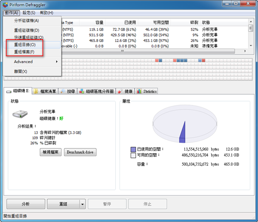
Task: Click the pill icon of 健康 tab
Action: pos(120,91)
